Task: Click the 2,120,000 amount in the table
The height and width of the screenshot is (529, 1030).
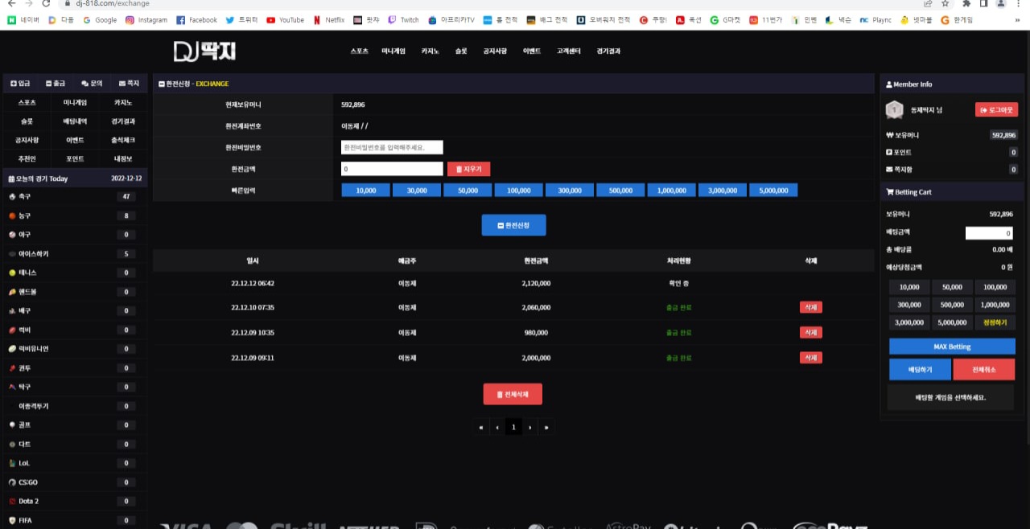Action: point(536,283)
